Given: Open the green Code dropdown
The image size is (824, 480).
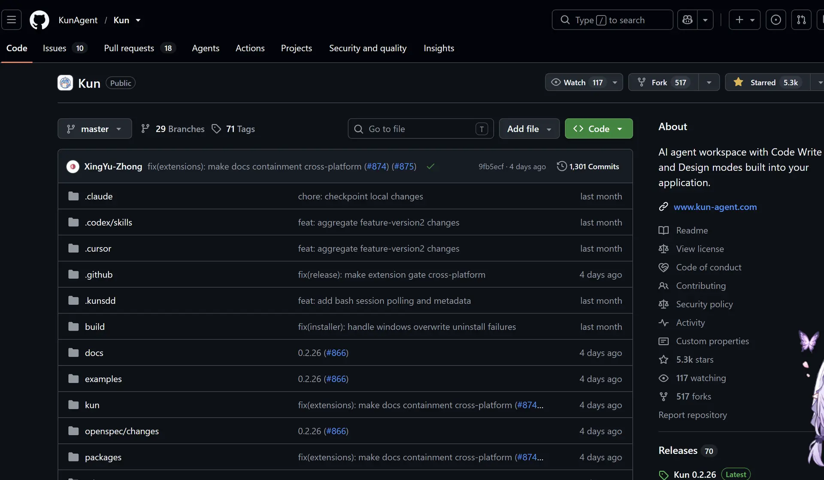Looking at the screenshot, I should (x=599, y=129).
